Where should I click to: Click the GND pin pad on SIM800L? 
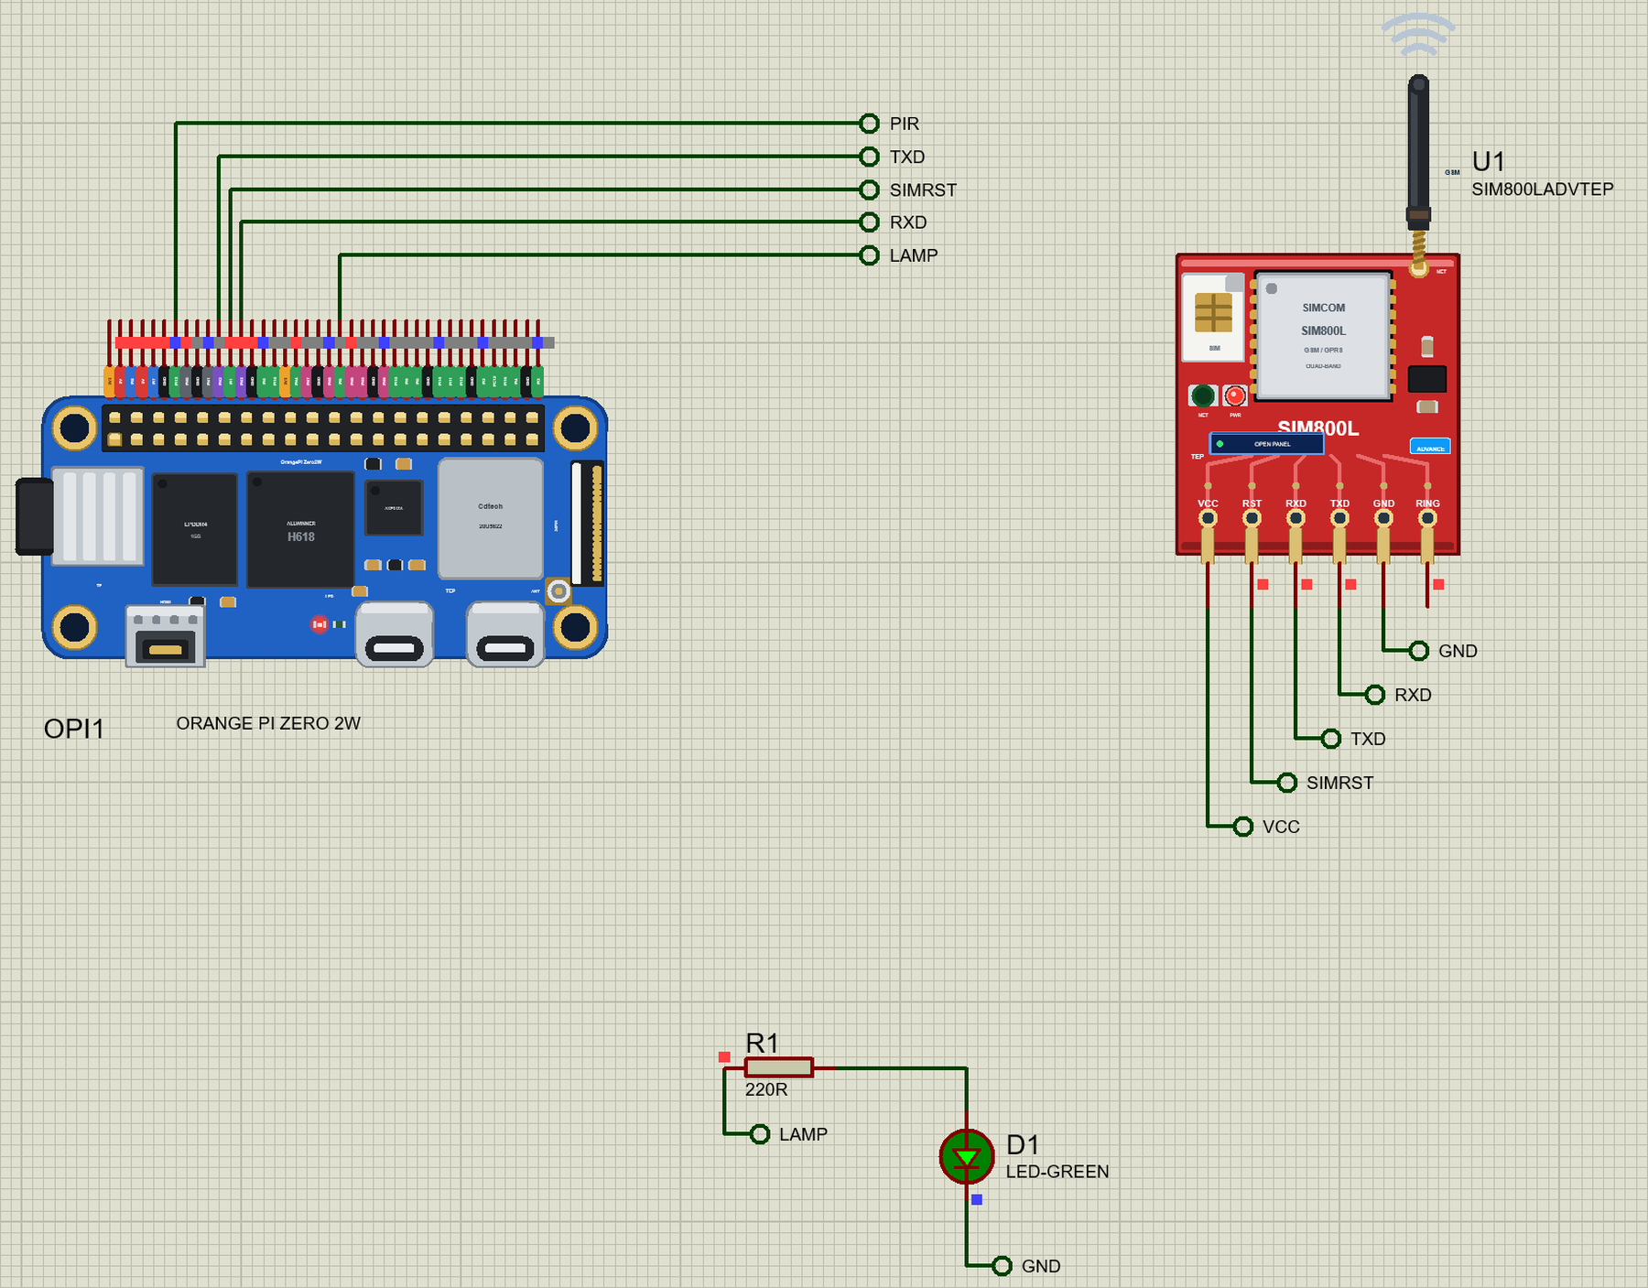[1383, 518]
